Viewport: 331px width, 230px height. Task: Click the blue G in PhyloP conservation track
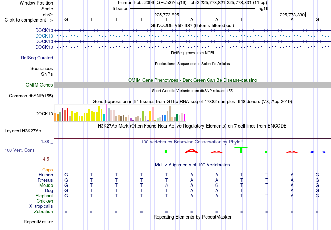[318, 152]
